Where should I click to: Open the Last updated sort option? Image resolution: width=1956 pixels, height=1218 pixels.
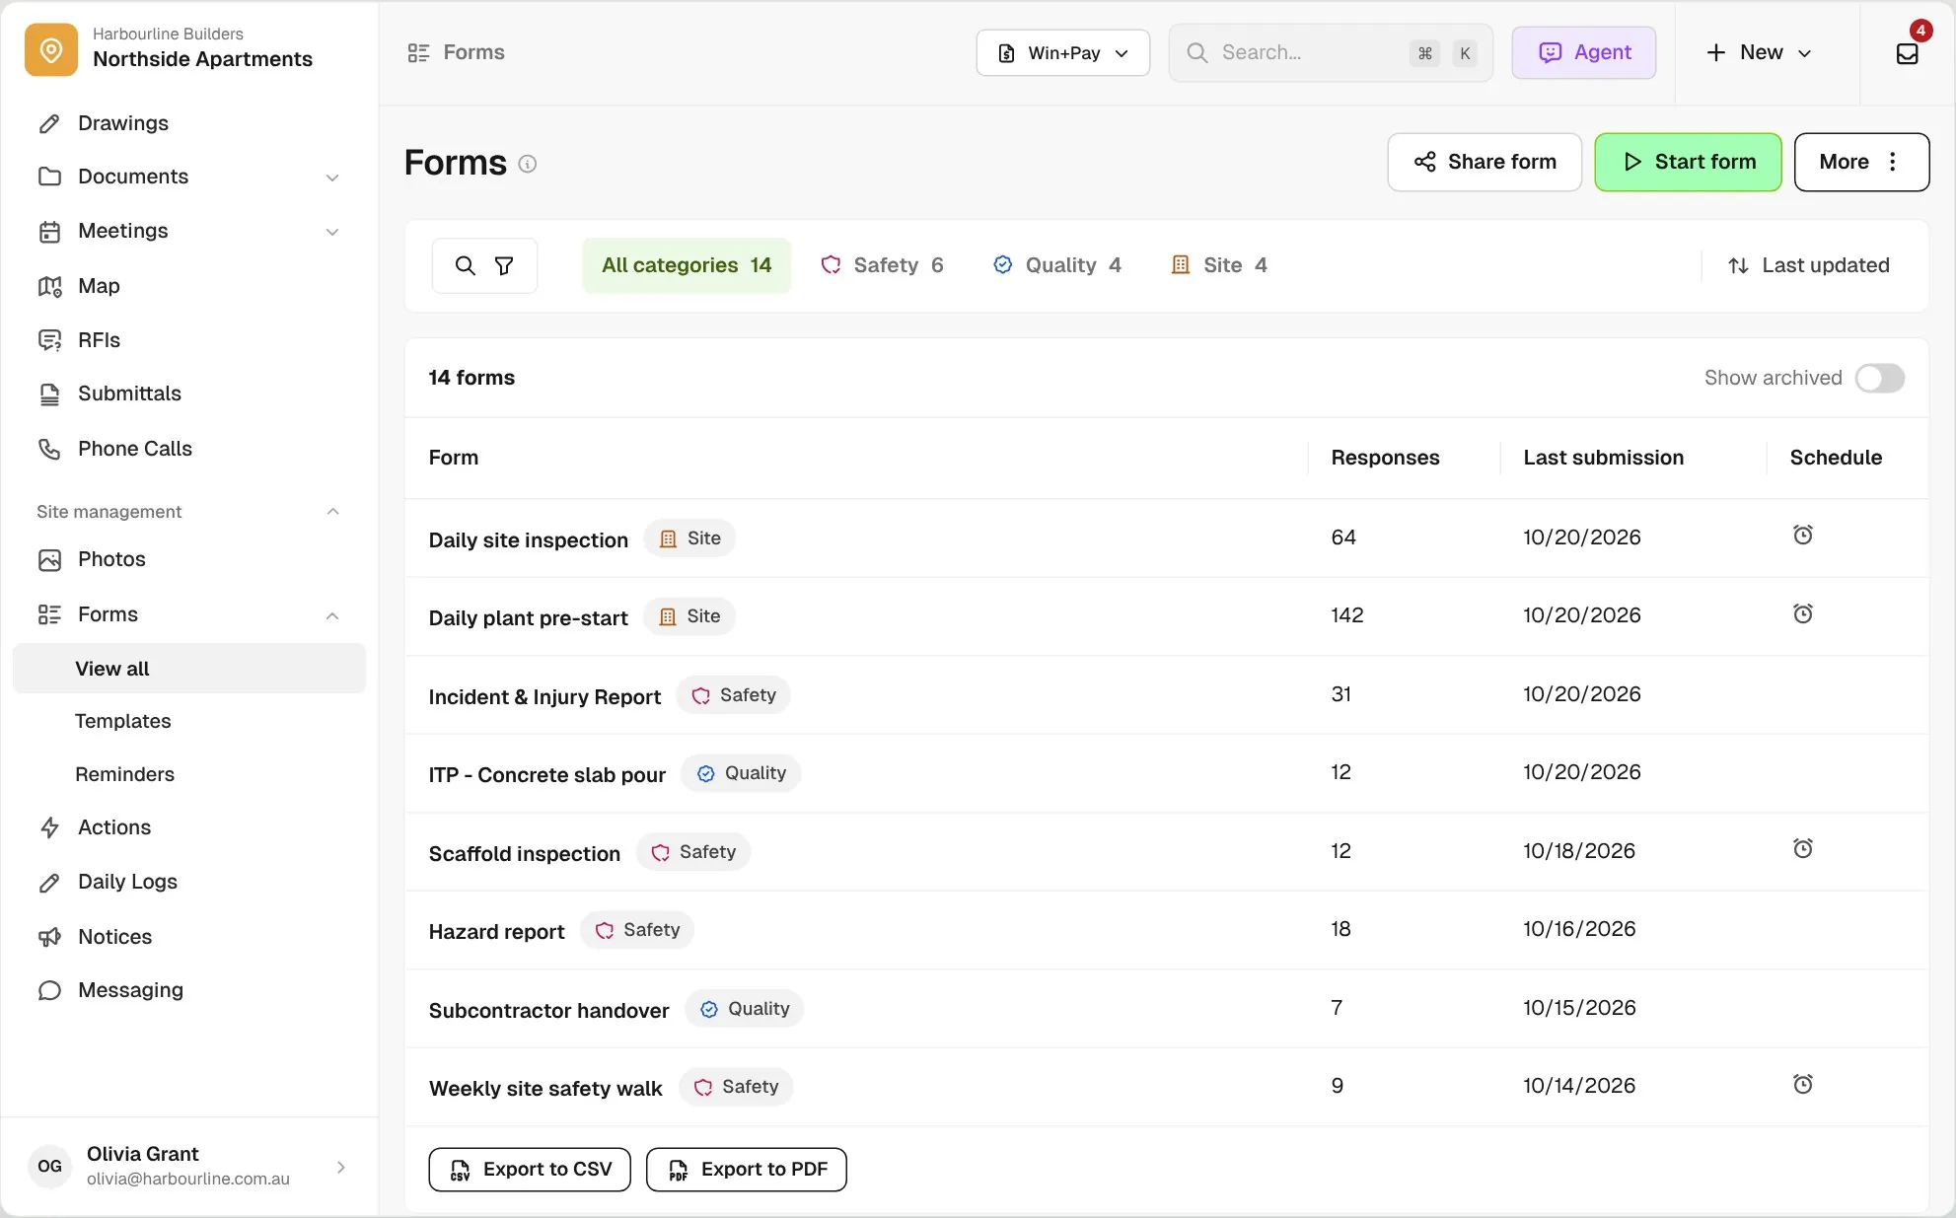[x=1809, y=265]
